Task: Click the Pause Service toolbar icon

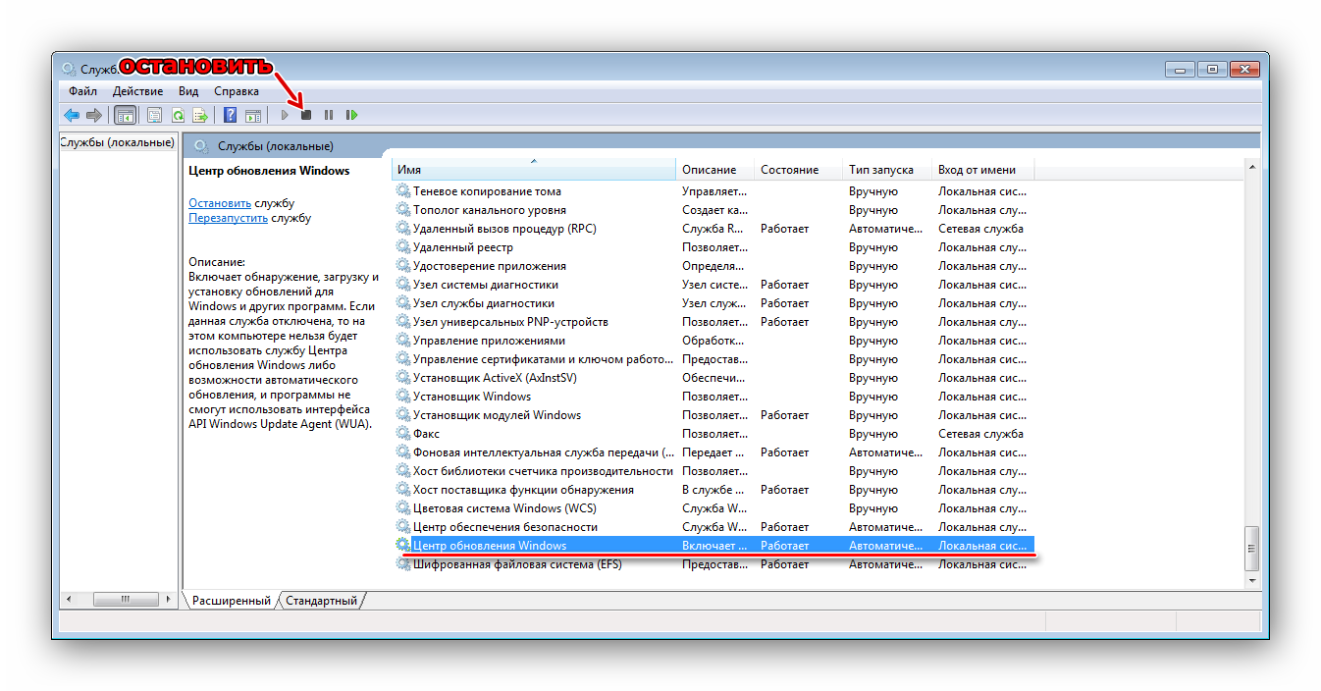Action: (329, 115)
